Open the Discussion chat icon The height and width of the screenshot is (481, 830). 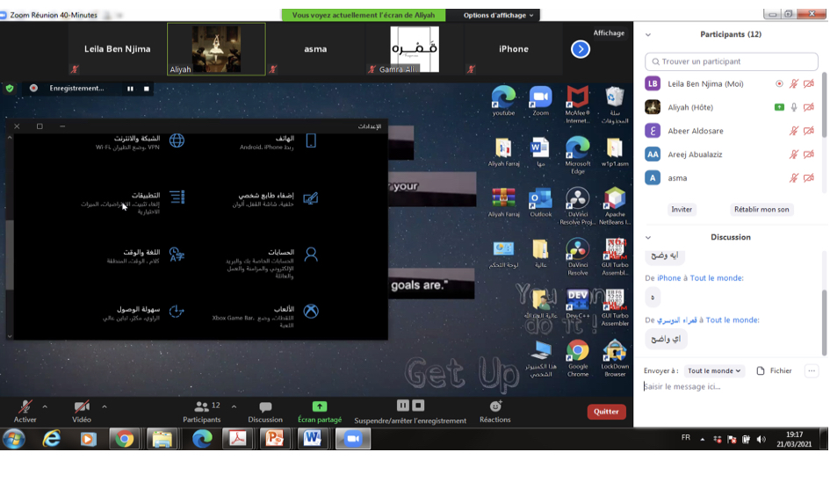tap(265, 407)
